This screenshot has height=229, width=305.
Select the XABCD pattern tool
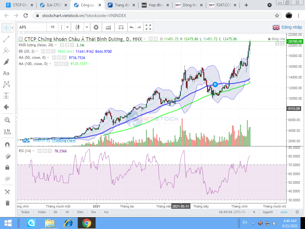(6, 84)
